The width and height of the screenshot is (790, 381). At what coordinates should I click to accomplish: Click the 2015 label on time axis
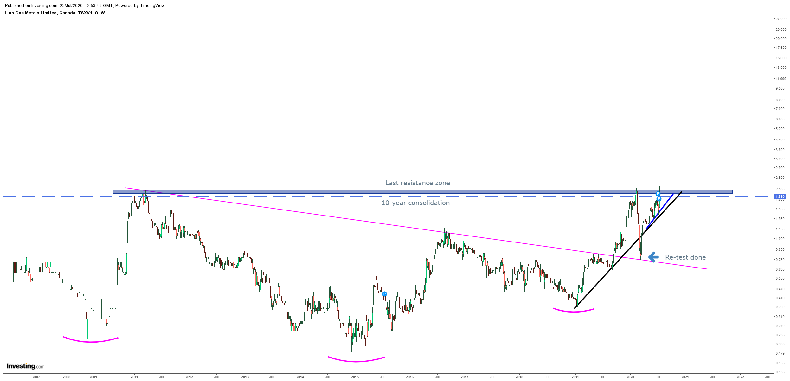pos(355,377)
